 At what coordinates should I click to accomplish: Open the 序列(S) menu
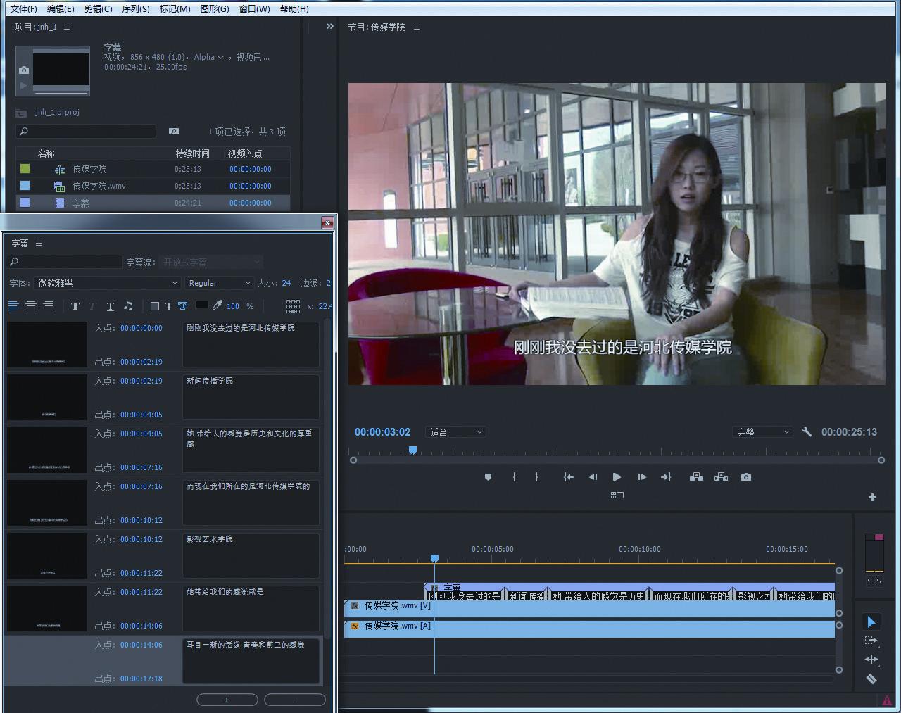[x=136, y=9]
